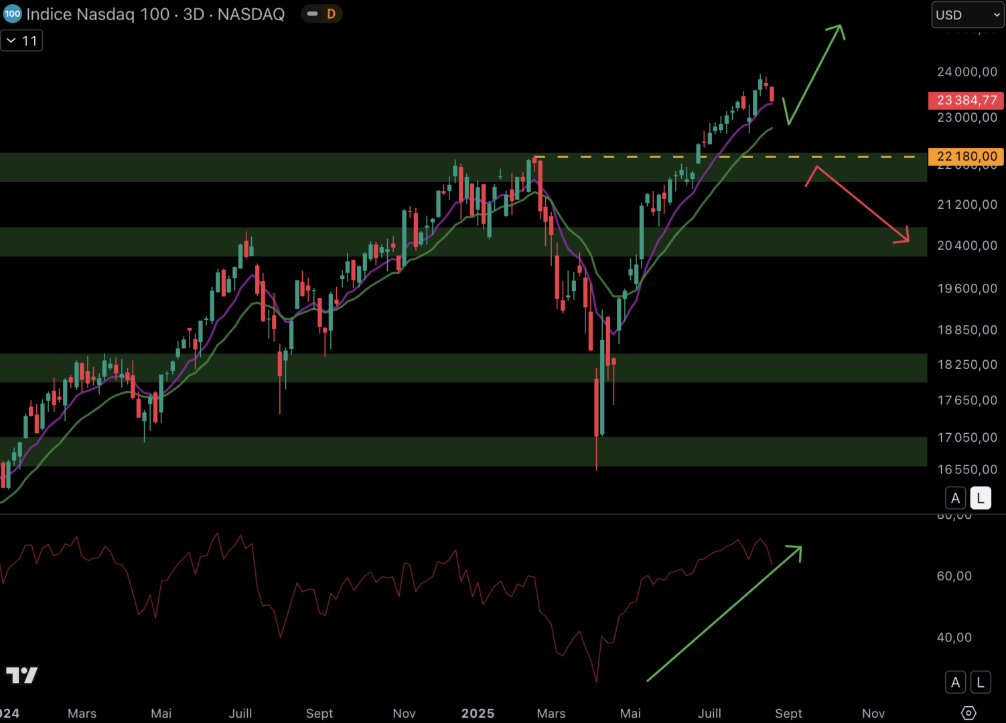Screen dimensions: 1006x723
Task: Open the Indice Nasdaq 100 symbol title
Action: pos(155,14)
